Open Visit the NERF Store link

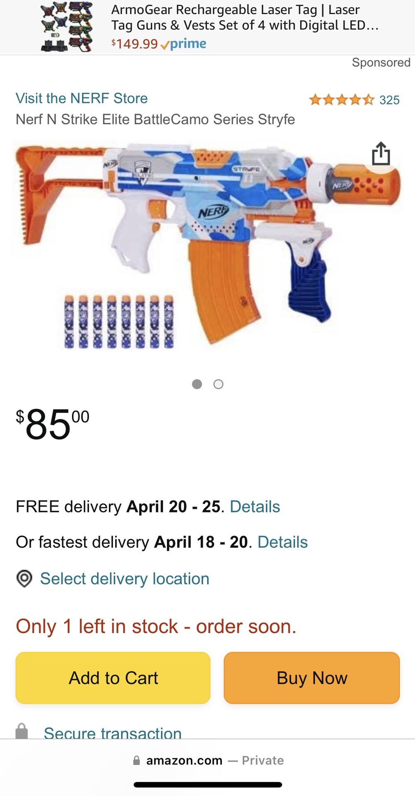[x=82, y=98]
